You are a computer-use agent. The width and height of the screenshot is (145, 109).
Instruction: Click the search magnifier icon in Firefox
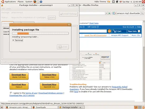(142, 13)
